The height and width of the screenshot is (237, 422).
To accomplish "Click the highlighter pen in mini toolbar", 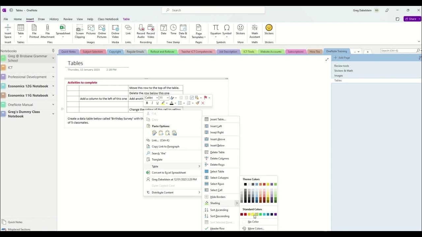I will point(163,103).
